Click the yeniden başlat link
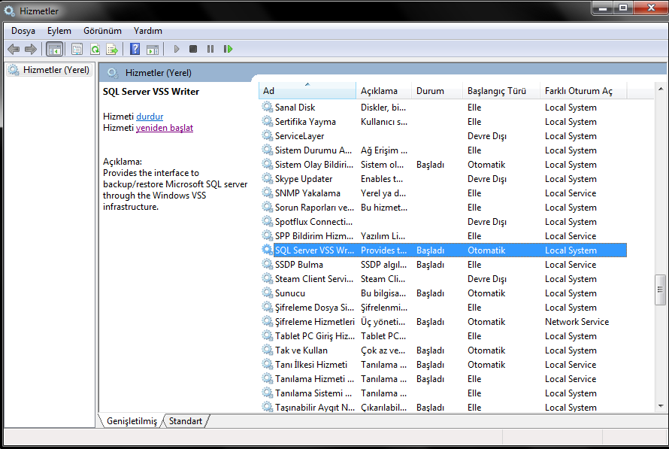Viewport: 669px width, 449px height. [165, 128]
